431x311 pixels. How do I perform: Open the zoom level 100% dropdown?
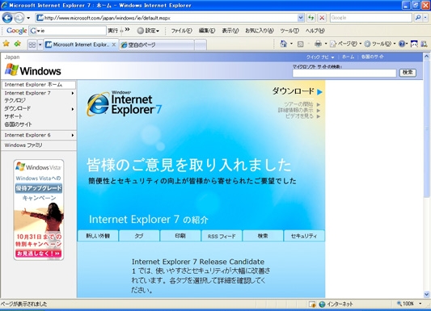click(409, 303)
